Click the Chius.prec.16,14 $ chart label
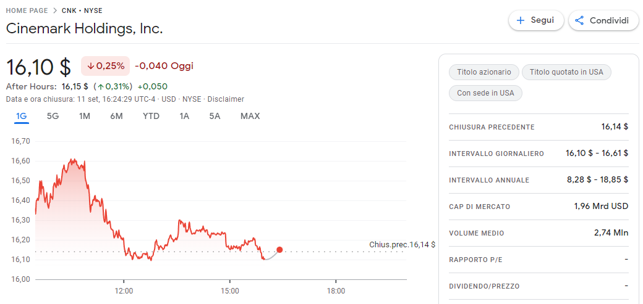Screen dimensions: 643x304 point(402,245)
